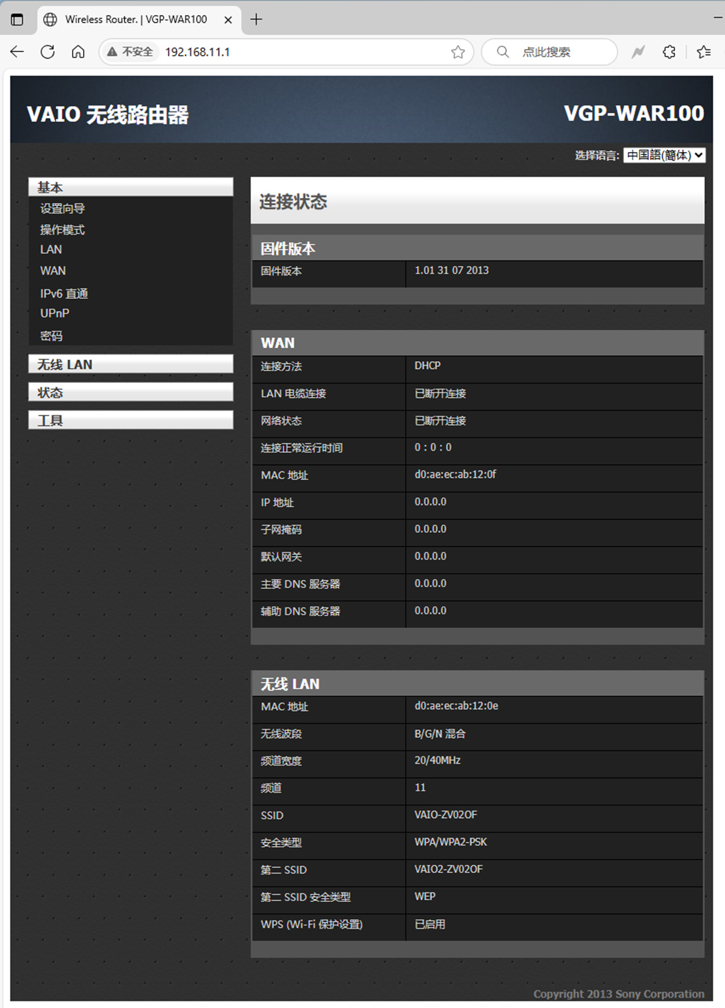Click the 辅助 DNS 服务器 value

coord(430,610)
